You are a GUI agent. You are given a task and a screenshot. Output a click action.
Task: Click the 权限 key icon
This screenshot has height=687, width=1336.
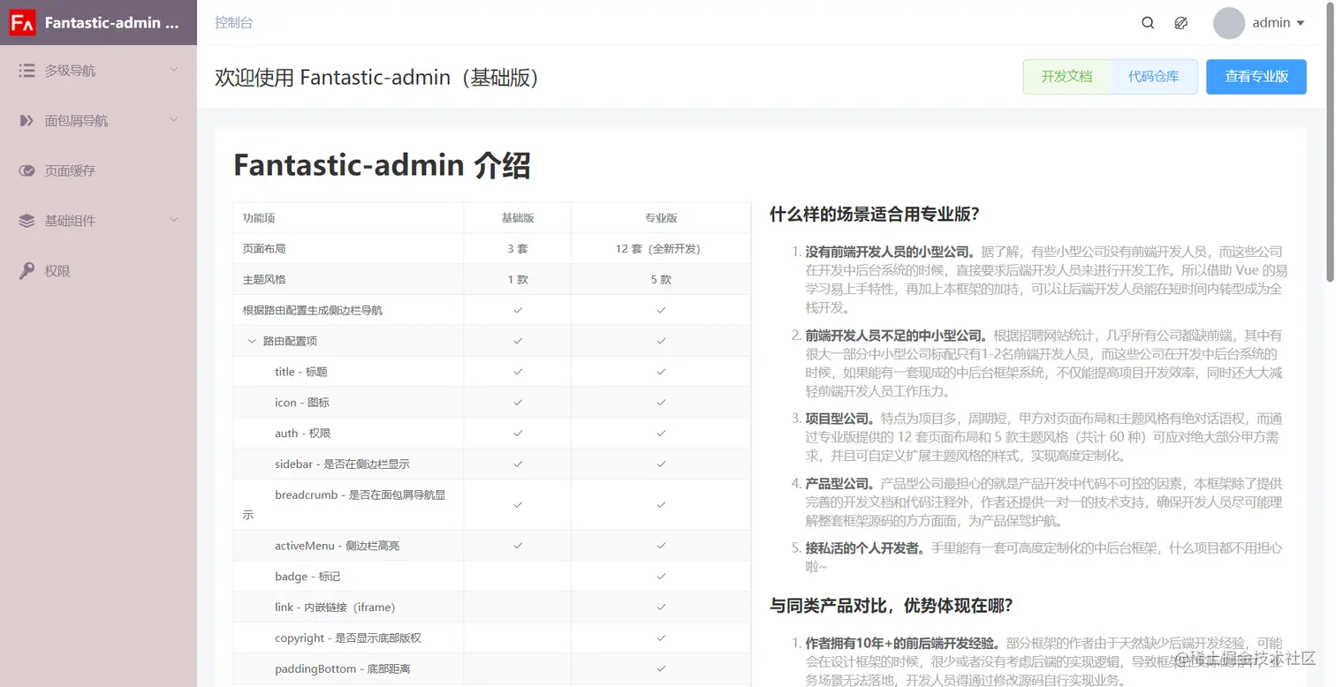click(27, 271)
